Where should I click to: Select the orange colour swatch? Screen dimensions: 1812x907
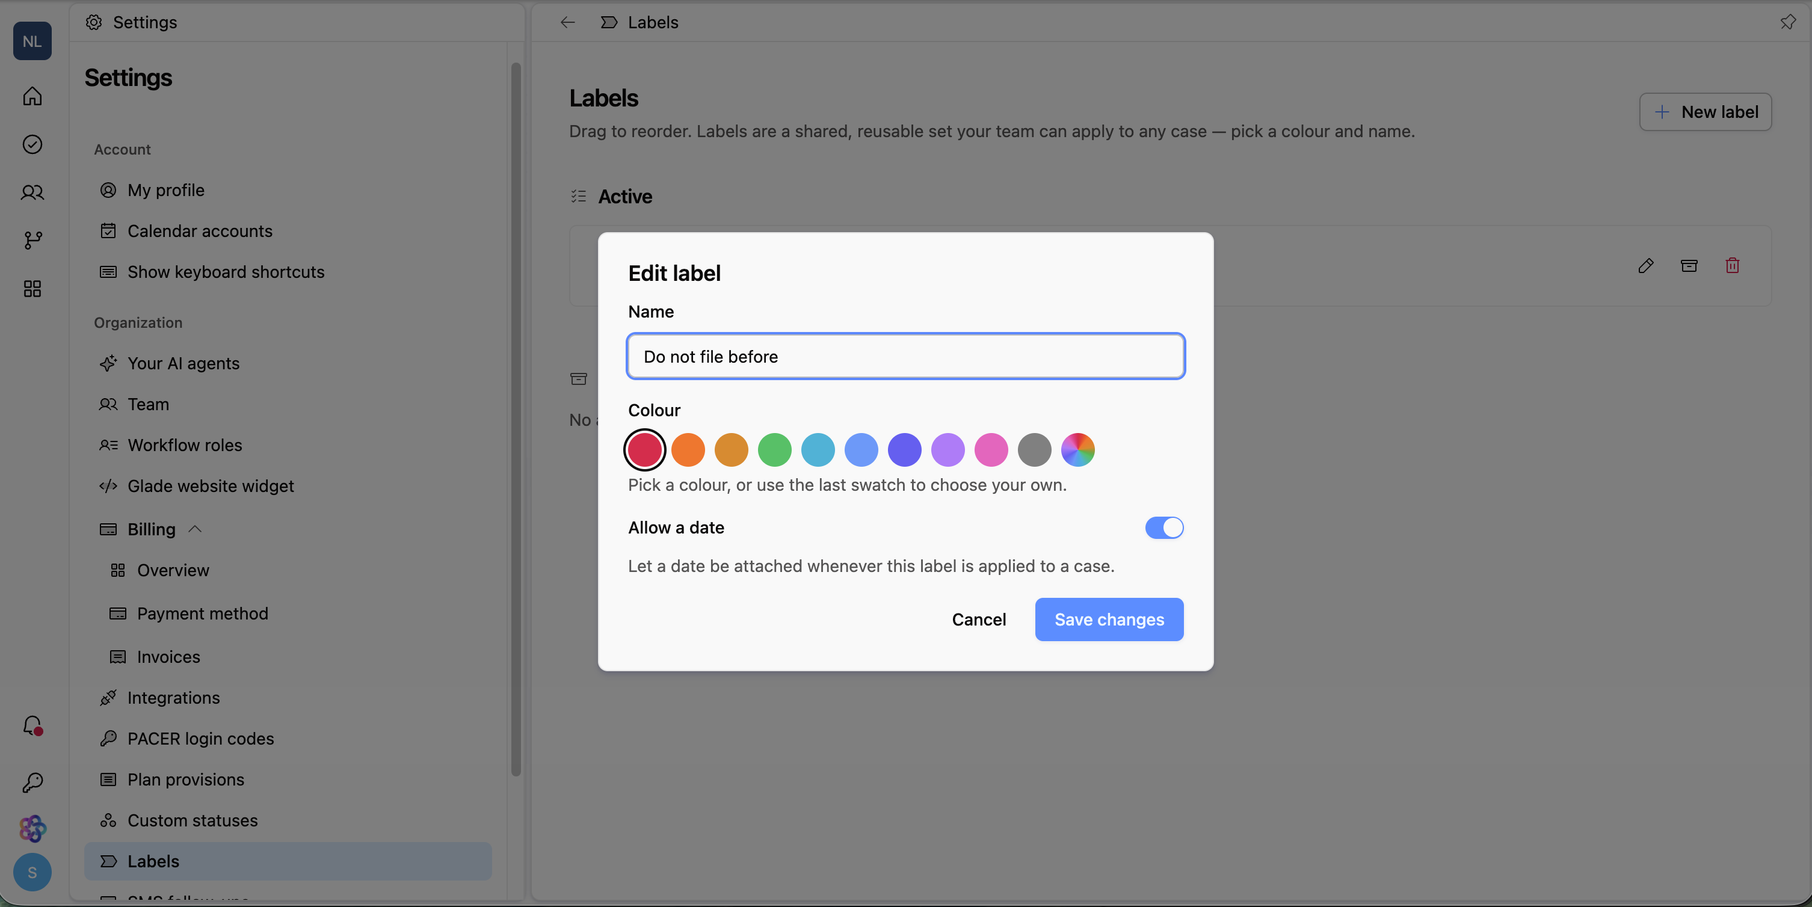pyautogui.click(x=688, y=449)
